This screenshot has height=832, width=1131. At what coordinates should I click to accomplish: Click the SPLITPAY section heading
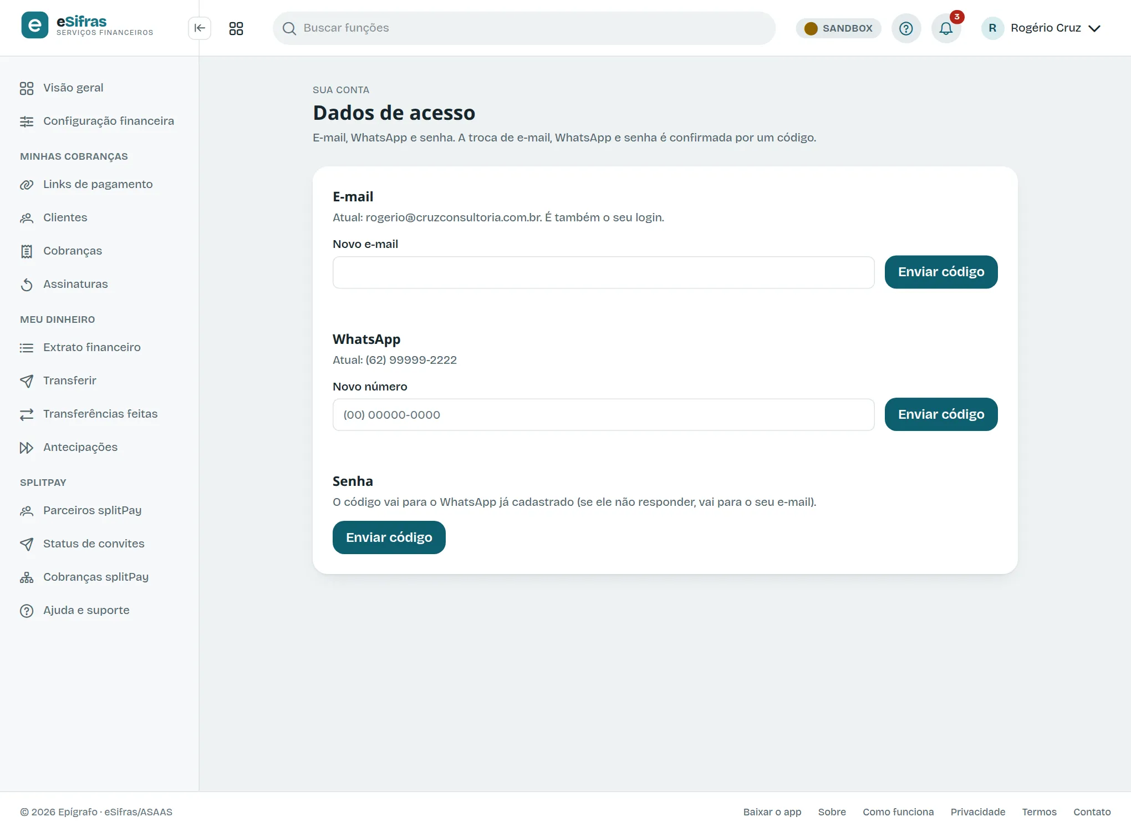(x=43, y=483)
